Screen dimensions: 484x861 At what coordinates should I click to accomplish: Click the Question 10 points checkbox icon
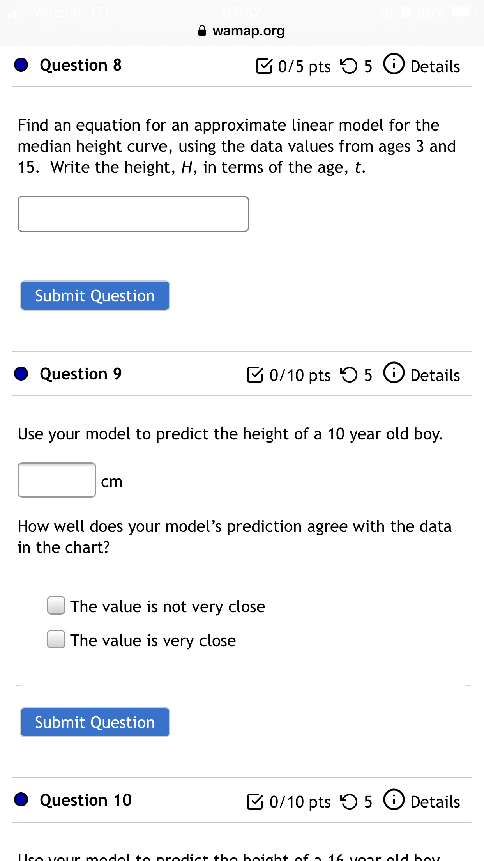(255, 801)
